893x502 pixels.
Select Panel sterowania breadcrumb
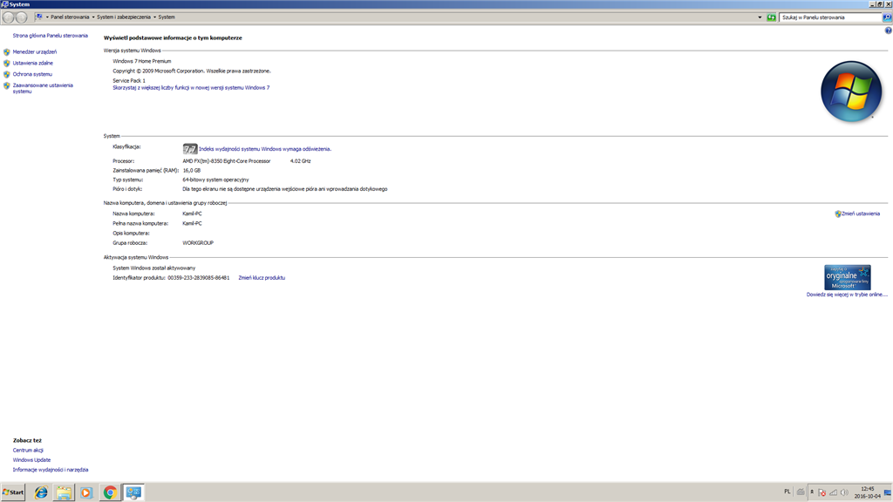tap(70, 17)
